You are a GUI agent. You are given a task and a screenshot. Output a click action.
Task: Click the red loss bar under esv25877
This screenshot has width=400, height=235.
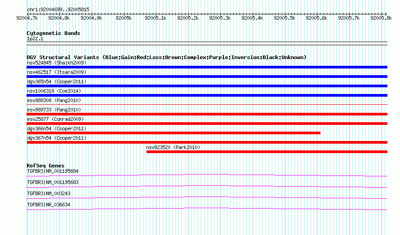207,124
